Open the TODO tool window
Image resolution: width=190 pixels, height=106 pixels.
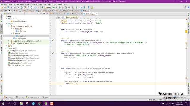[45, 97]
